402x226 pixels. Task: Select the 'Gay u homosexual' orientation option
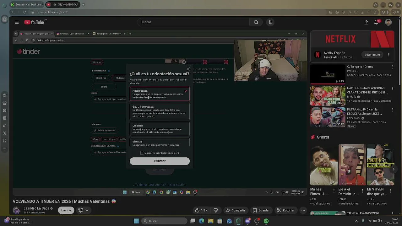(x=160, y=111)
